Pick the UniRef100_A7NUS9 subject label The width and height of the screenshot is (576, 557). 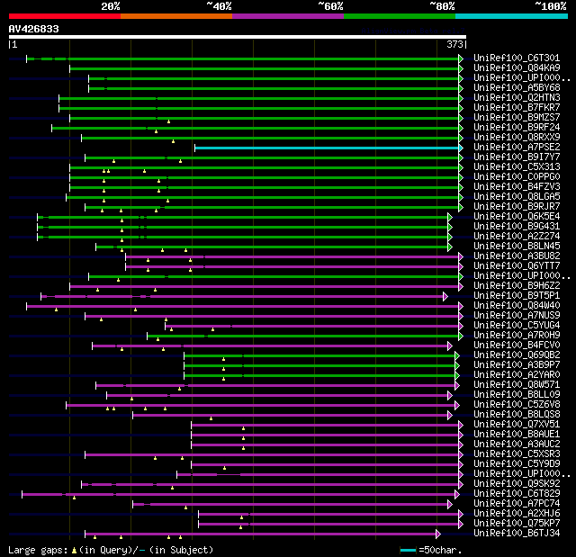coord(517,316)
